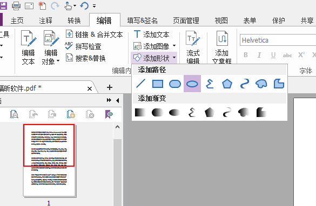The height and width of the screenshot is (206, 316).
Task: Open 搜索&替换
Action: click(86, 58)
